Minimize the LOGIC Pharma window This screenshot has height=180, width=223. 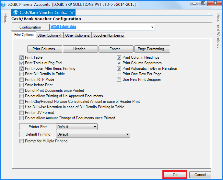click(194, 4)
